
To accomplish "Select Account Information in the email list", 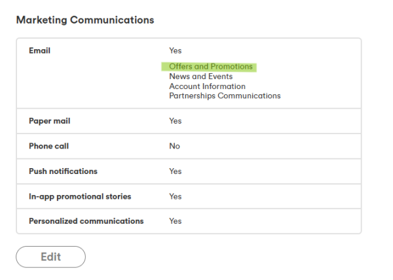I will (207, 86).
